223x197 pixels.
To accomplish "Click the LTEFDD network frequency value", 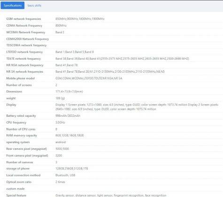I will click(75, 52).
